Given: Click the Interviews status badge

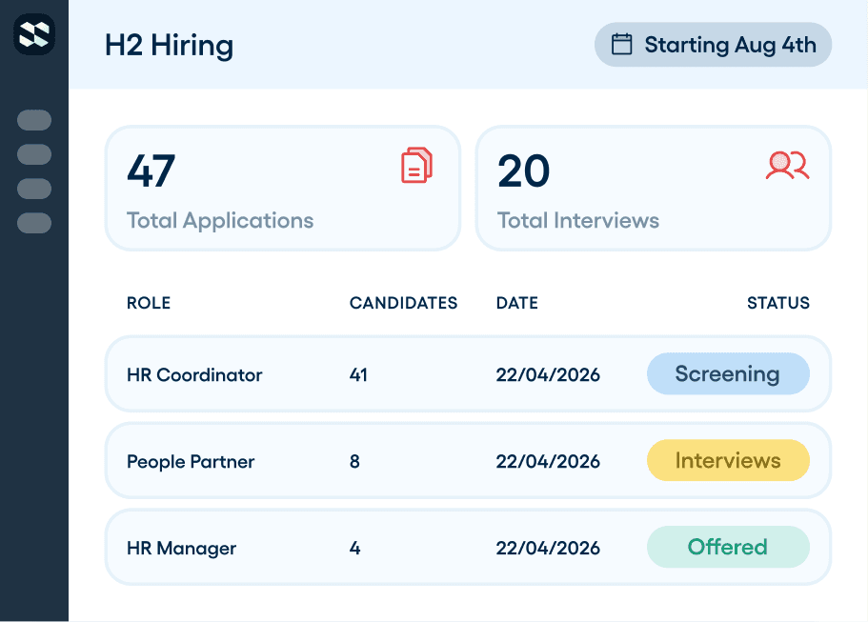Looking at the screenshot, I should pyautogui.click(x=728, y=460).
